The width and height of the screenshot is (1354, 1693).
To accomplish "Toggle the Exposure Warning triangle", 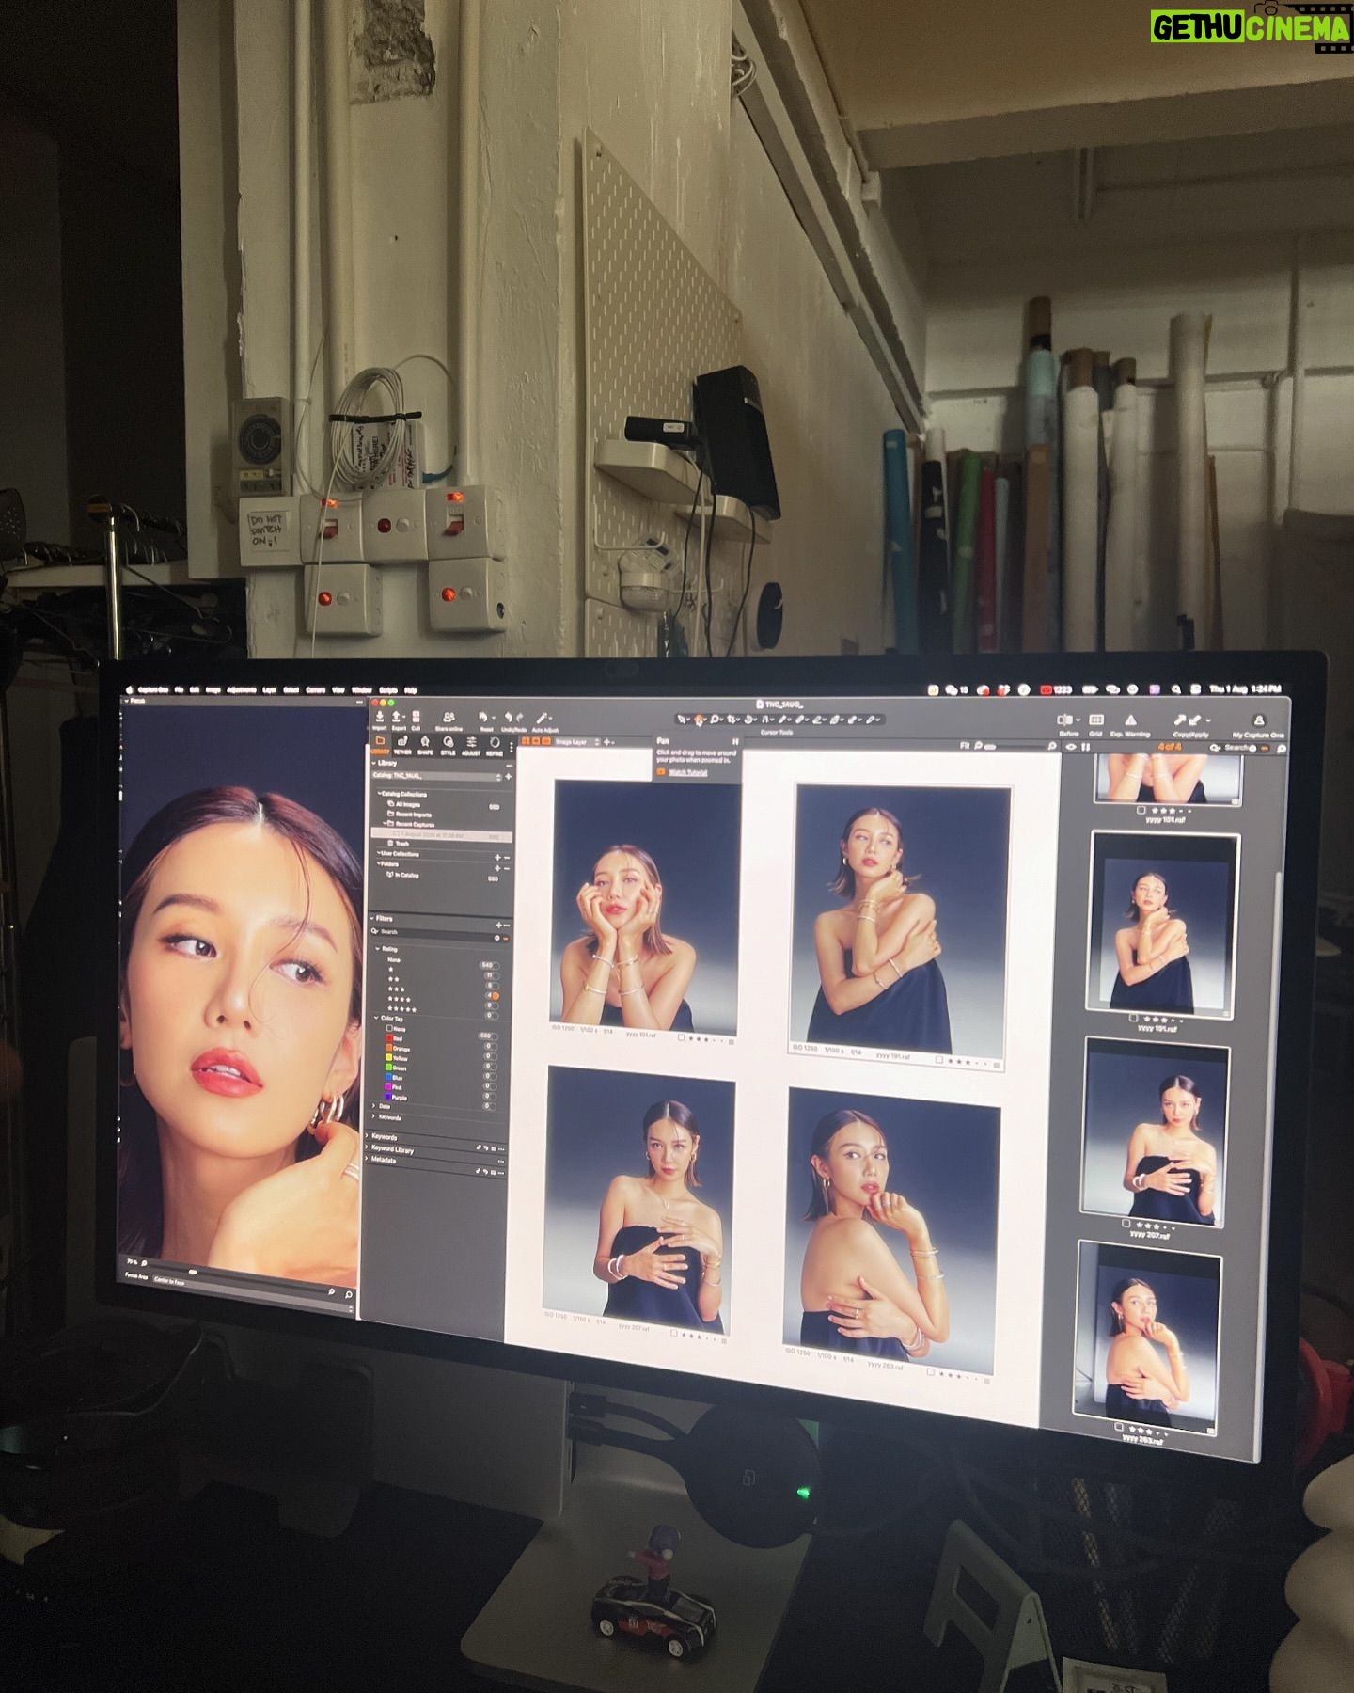I will [1130, 721].
